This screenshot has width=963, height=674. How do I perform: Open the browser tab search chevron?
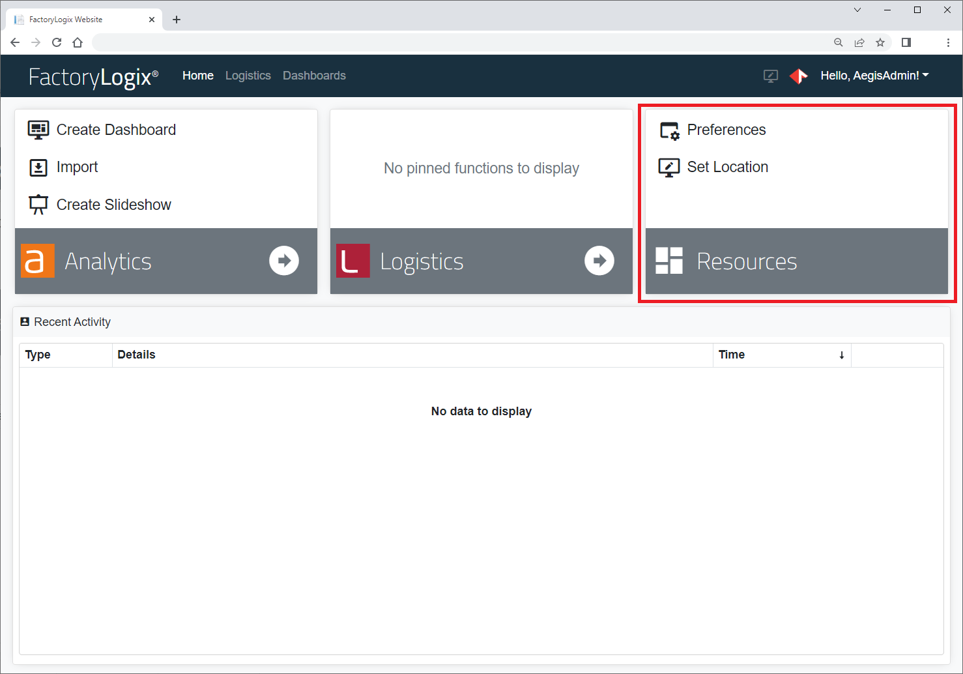tap(857, 10)
